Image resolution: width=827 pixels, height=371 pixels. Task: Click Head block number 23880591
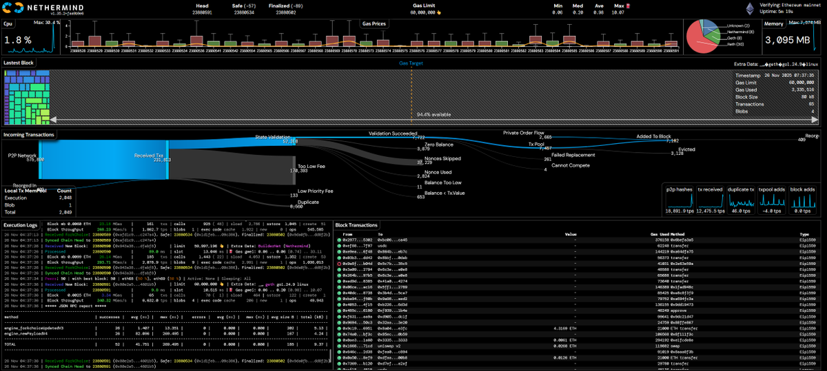point(202,12)
